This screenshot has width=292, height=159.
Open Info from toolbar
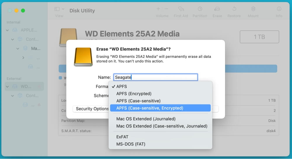click(279, 9)
